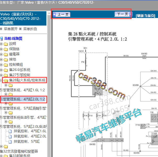Expand the 繼電器 folder node
This screenshot has height=157, width=158.
(x=1, y=54)
